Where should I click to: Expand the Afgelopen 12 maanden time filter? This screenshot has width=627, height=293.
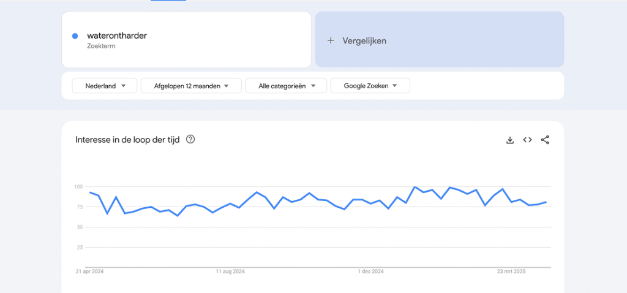coord(191,86)
